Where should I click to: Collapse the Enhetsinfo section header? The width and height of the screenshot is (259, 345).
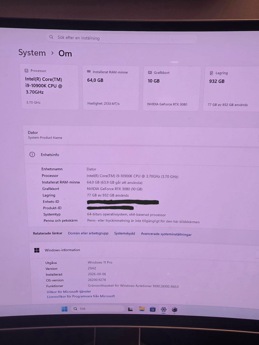pos(142,155)
